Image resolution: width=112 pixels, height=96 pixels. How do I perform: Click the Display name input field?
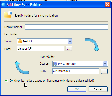pos(66,27)
